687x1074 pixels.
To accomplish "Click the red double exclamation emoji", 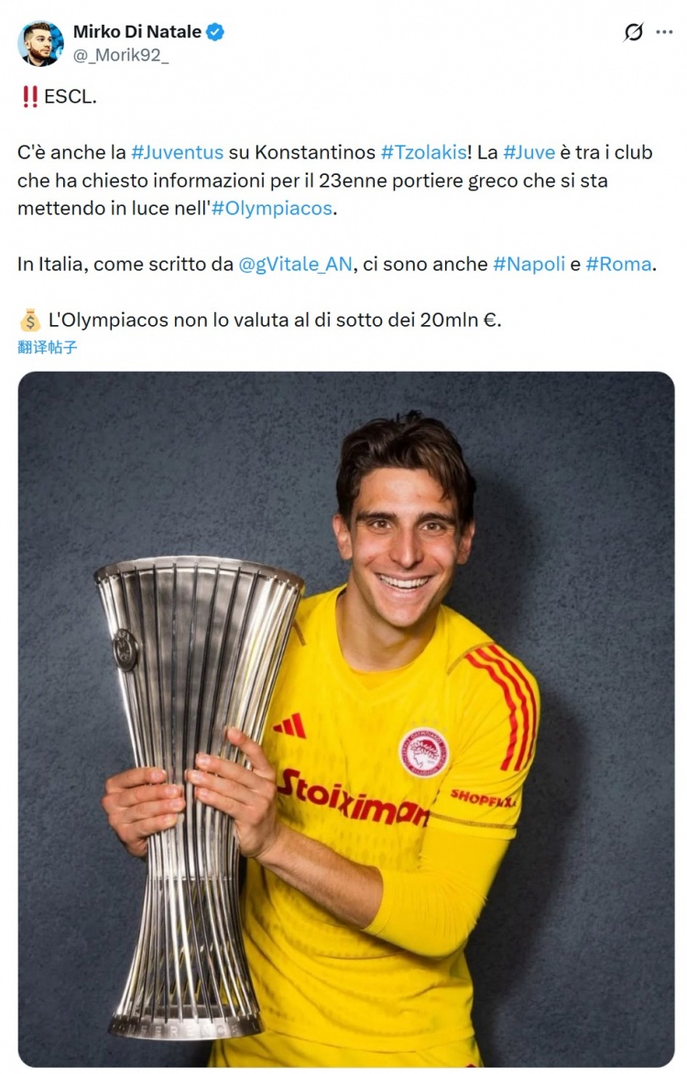I will 29,96.
